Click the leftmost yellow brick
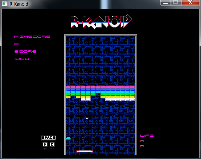This screenshot has height=159, width=201. 68,97
